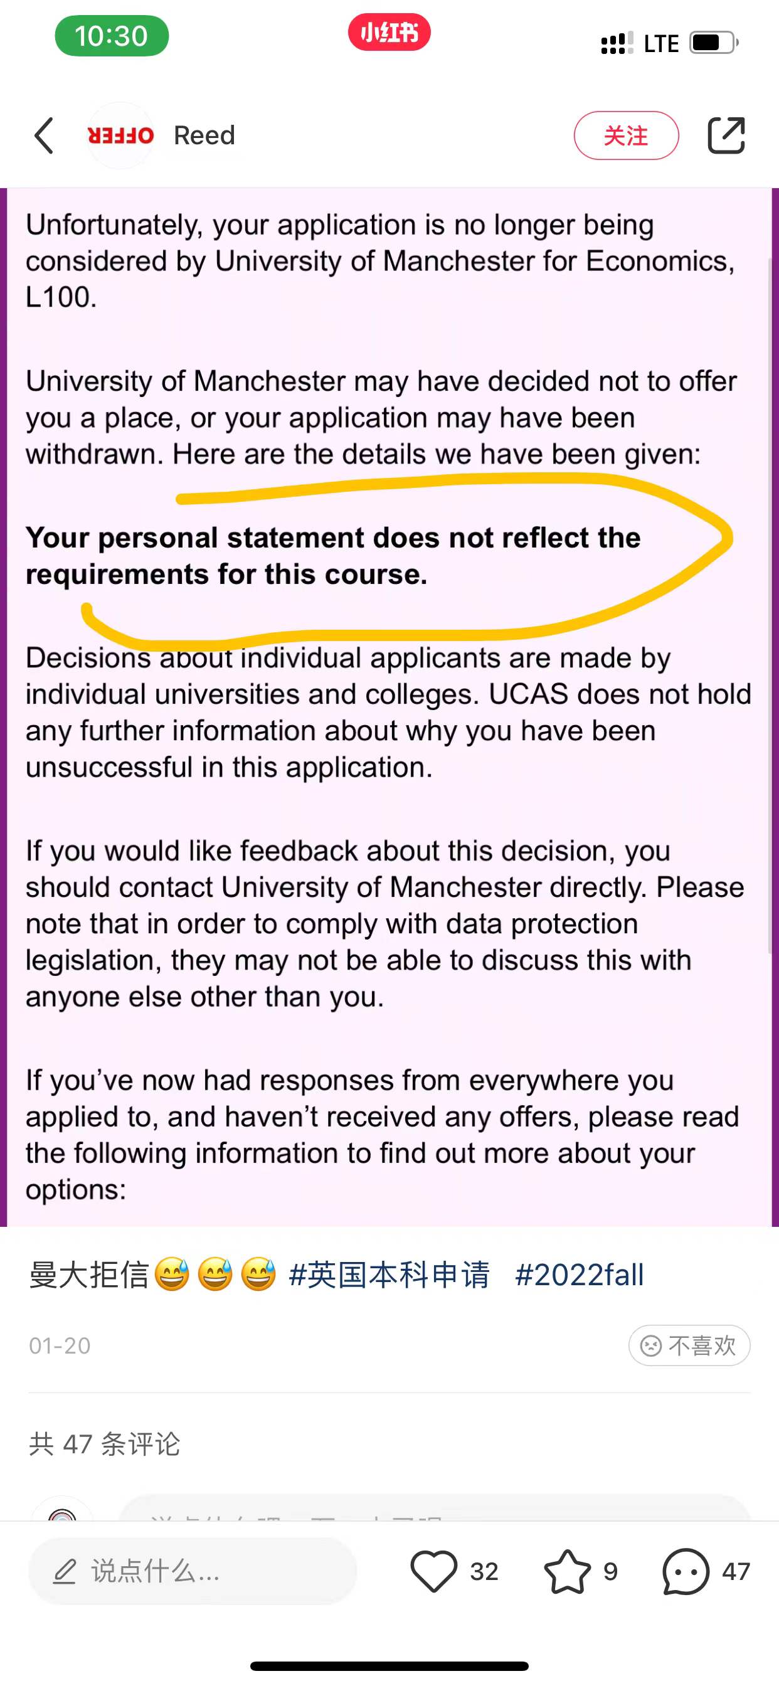Tap the home indicator bar at bottom

[389, 1666]
